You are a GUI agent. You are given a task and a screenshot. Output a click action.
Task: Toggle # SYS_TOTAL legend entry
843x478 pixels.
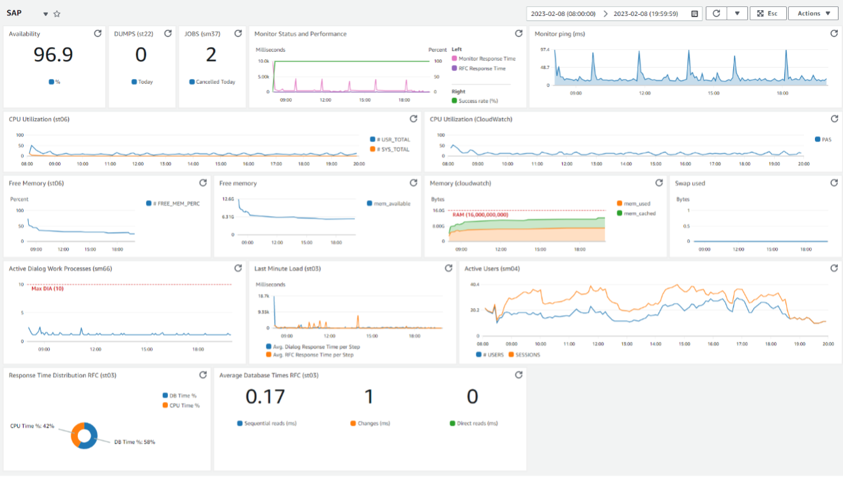(390, 149)
